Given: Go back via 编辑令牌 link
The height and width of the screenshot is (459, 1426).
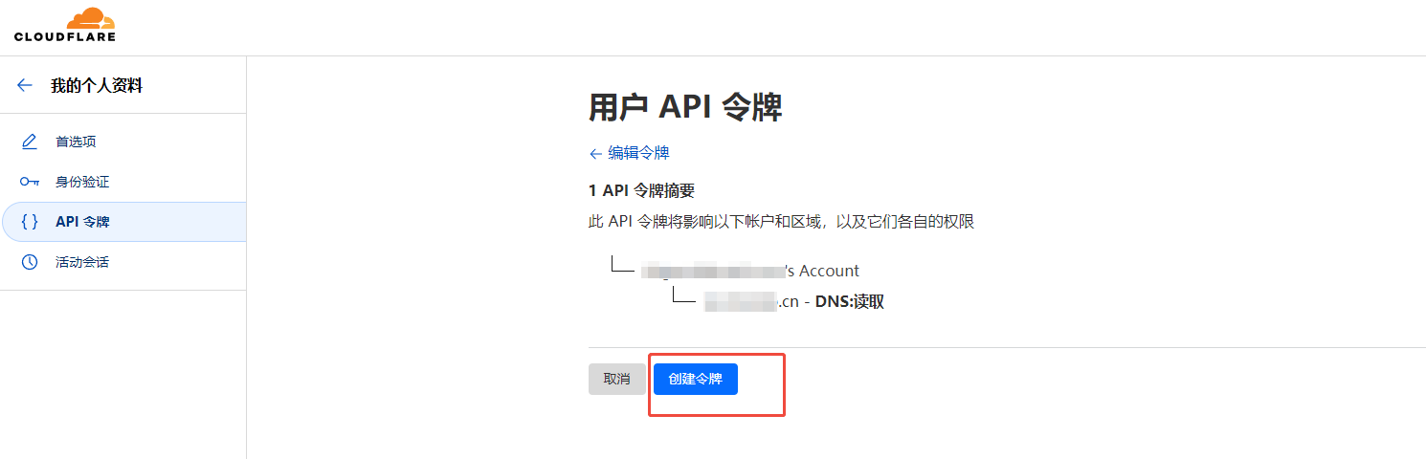Looking at the screenshot, I should pos(629,153).
